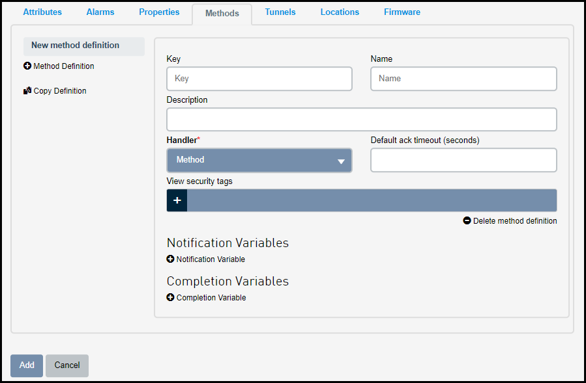This screenshot has width=586, height=383.
Task: Focus the Key input field
Action: 259,79
